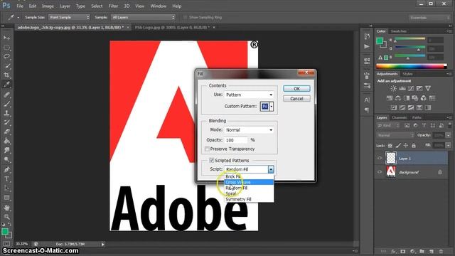Hide Layer 1 visibility eye
The height and width of the screenshot is (256, 455).
tap(380, 158)
